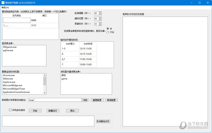Increase the 录音时长 value with up arrow

tap(100, 23)
